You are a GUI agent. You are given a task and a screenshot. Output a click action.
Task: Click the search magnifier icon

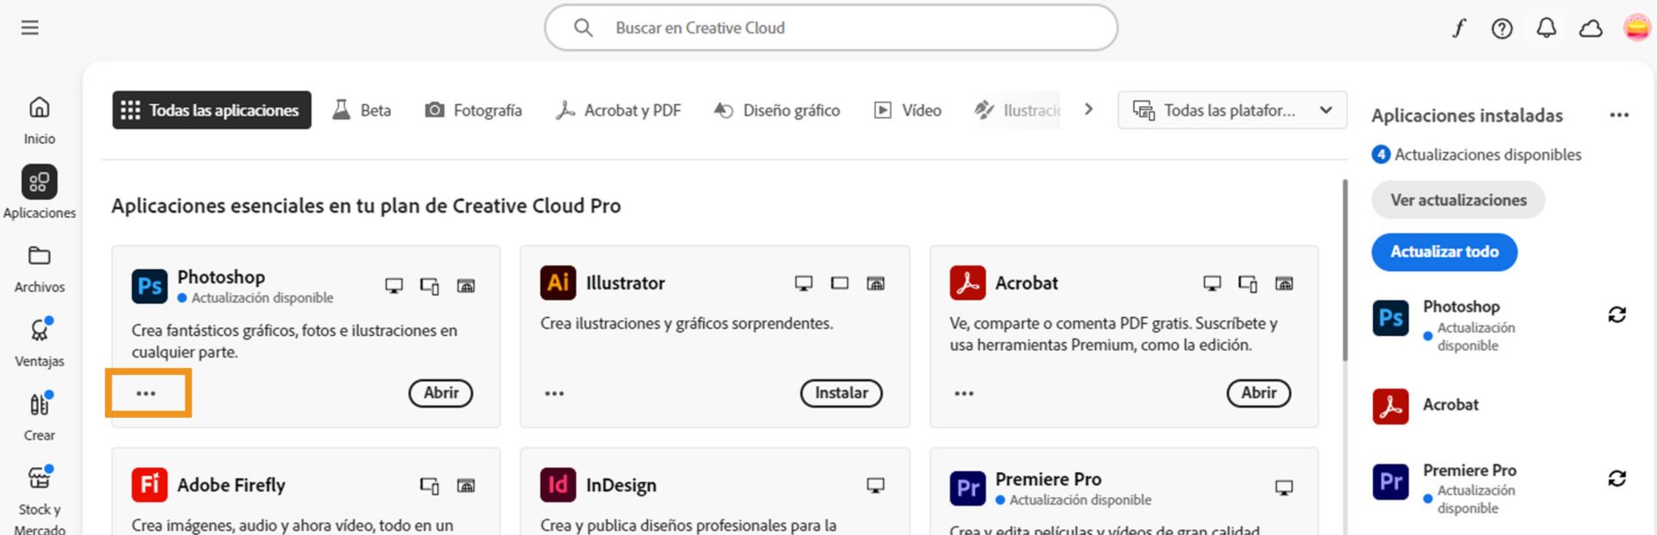click(583, 28)
